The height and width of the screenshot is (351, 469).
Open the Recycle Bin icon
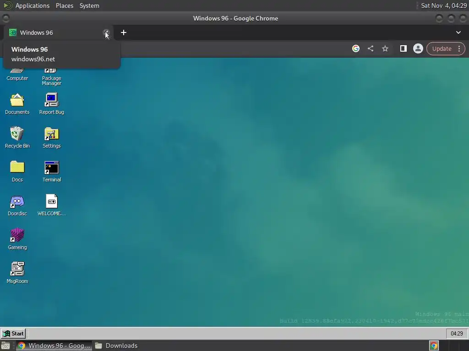point(17,138)
